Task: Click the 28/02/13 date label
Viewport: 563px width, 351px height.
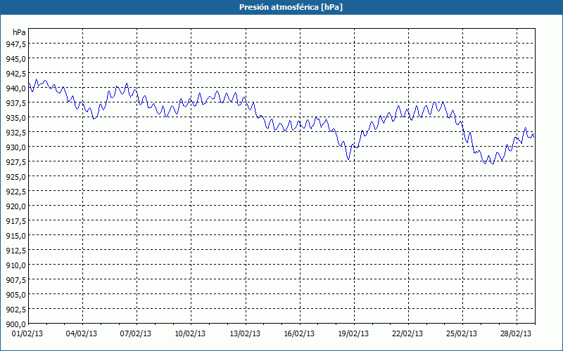Action: click(x=516, y=333)
